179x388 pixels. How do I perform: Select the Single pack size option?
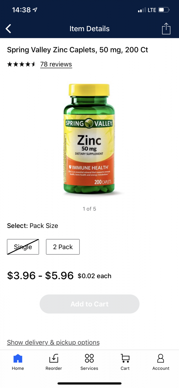(x=23, y=247)
